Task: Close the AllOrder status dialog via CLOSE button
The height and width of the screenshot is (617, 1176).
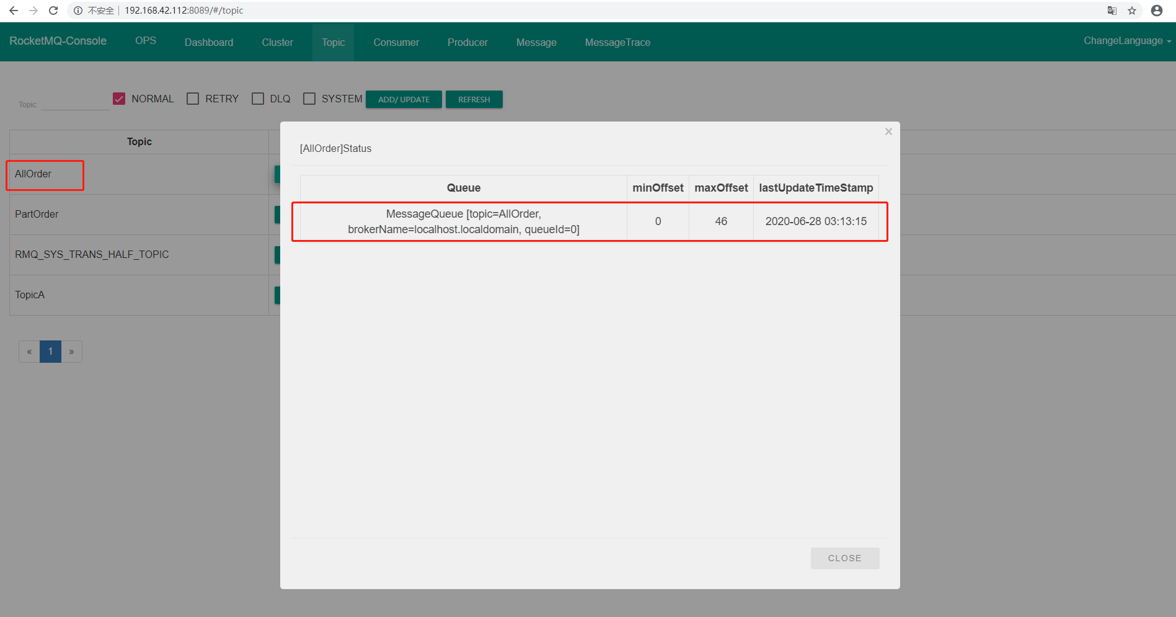Action: point(844,558)
